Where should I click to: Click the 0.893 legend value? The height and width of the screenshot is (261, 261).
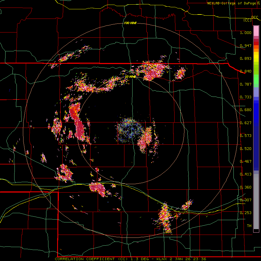246,58
